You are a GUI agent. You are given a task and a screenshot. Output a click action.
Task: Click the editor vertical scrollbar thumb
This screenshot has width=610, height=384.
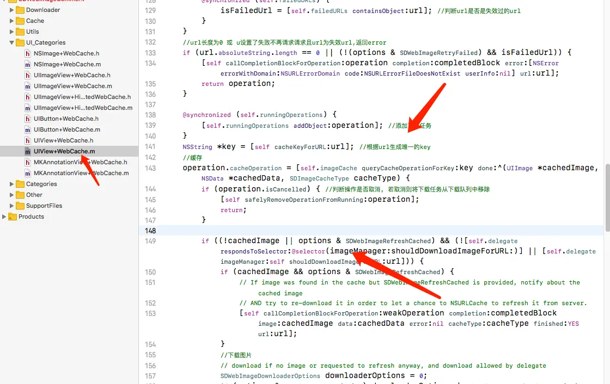(x=607, y=197)
